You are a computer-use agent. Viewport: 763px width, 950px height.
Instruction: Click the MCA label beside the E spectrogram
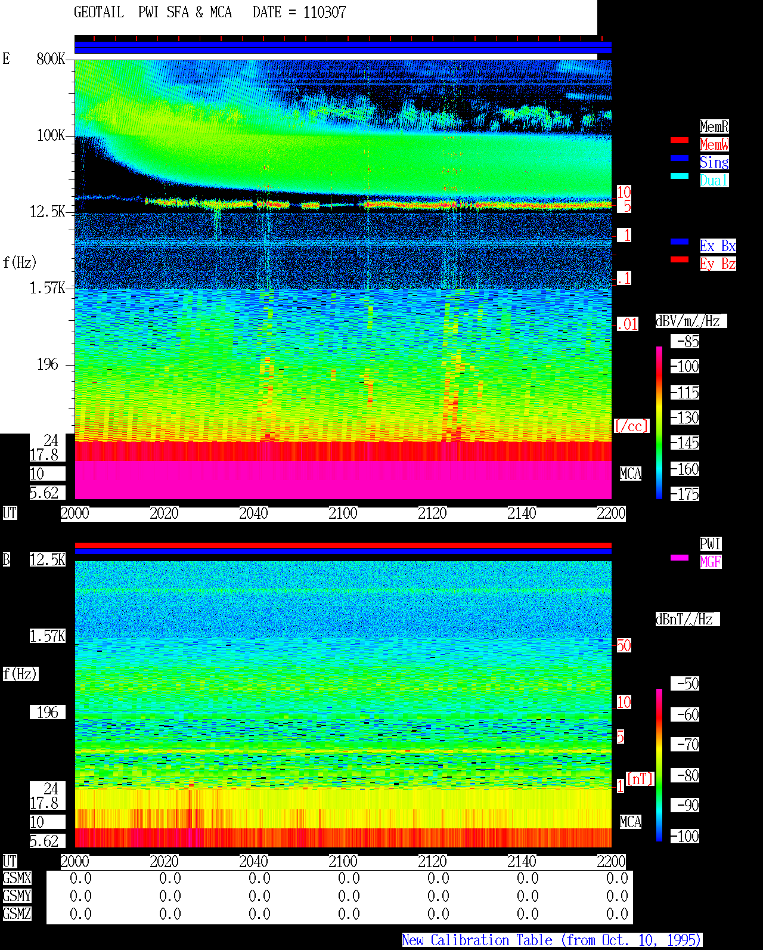631,474
